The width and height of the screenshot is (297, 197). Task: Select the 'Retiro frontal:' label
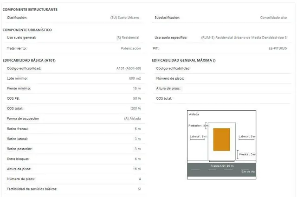coord(18,129)
